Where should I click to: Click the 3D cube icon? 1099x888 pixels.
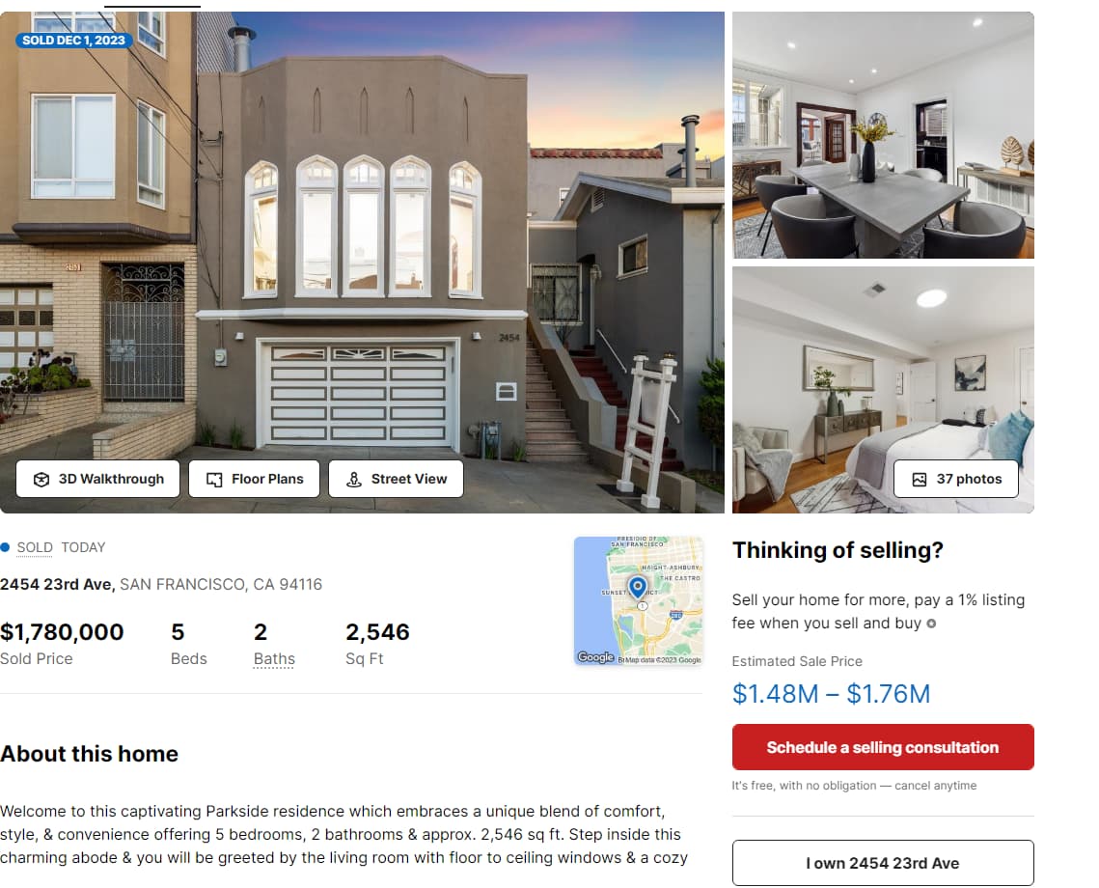tap(41, 480)
